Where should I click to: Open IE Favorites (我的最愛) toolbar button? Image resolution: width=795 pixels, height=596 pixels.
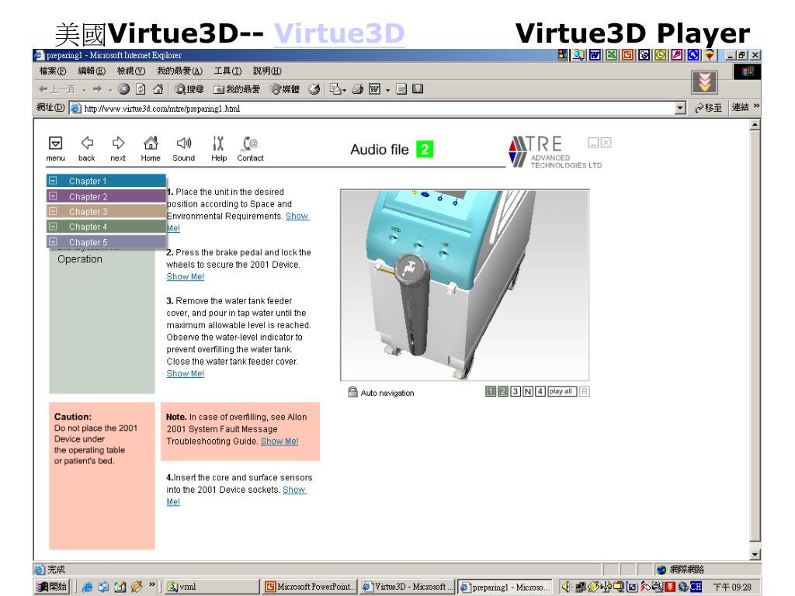237,89
